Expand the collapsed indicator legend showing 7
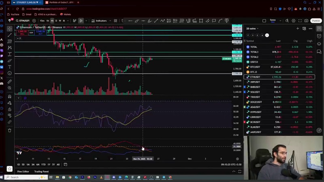324x182 pixels. (19, 38)
